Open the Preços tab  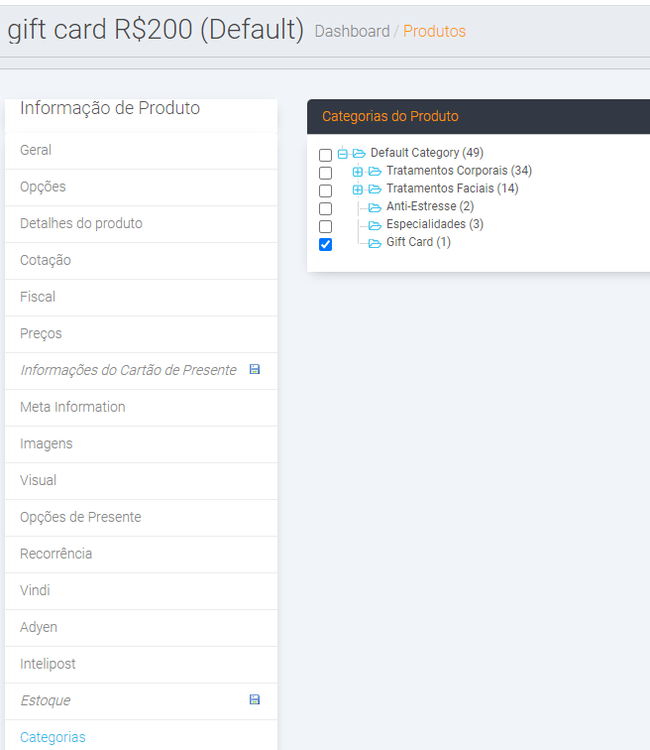(141, 334)
